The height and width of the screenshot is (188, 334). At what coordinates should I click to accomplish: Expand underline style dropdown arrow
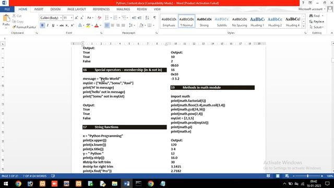click(x=57, y=26)
